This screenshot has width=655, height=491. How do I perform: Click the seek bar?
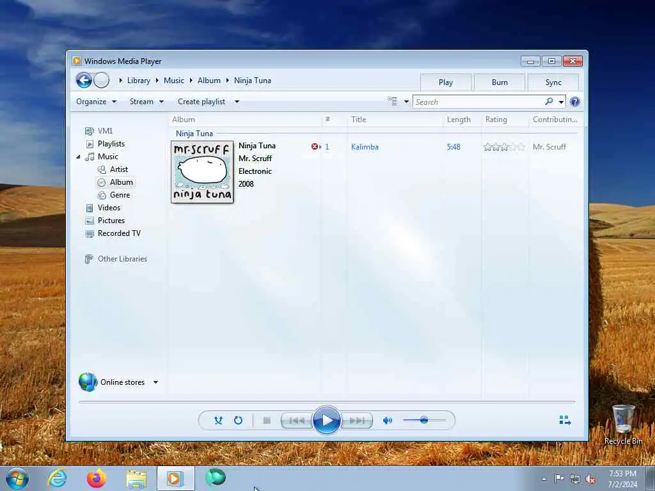327,401
